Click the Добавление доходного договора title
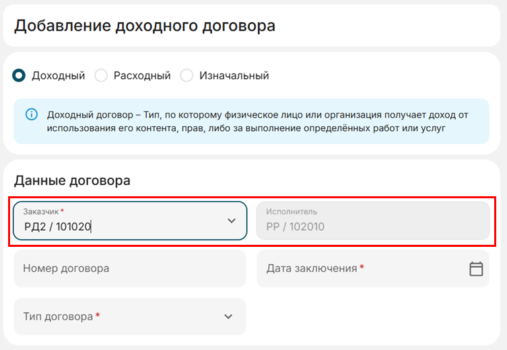The image size is (507, 350). pos(145,26)
